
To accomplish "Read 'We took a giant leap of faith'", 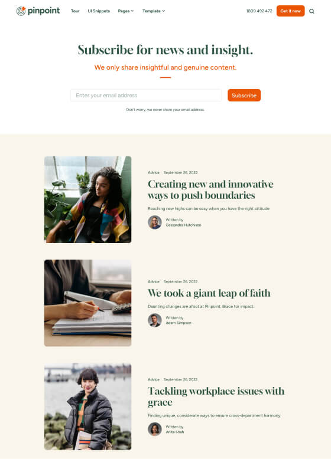I will coord(209,293).
